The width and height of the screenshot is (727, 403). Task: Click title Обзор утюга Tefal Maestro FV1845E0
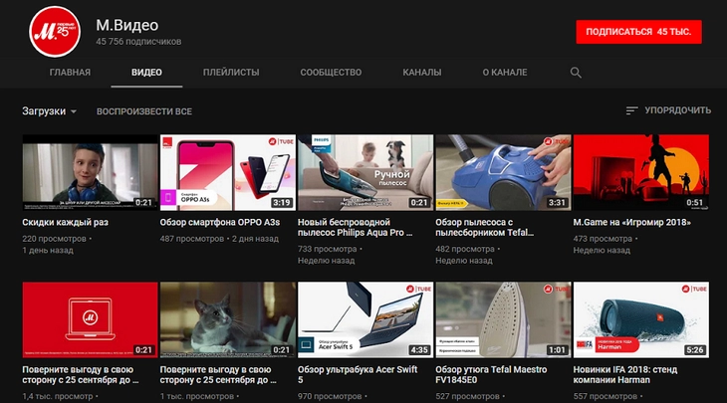click(491, 375)
